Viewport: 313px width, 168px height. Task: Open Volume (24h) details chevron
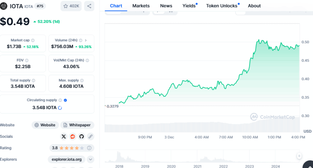coord(86,40)
